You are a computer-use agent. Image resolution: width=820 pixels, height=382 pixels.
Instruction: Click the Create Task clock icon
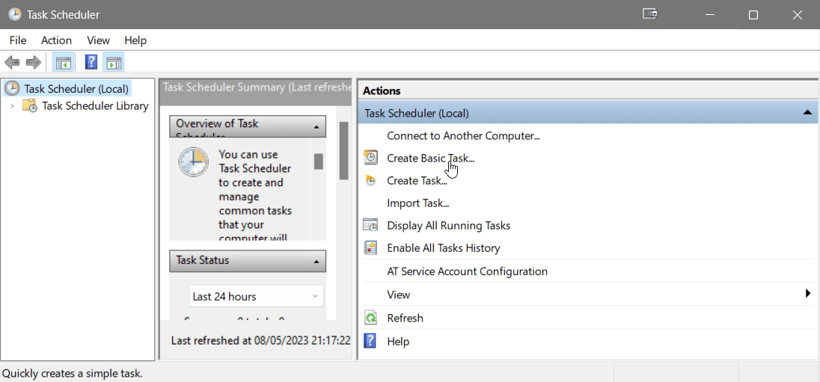tap(370, 180)
